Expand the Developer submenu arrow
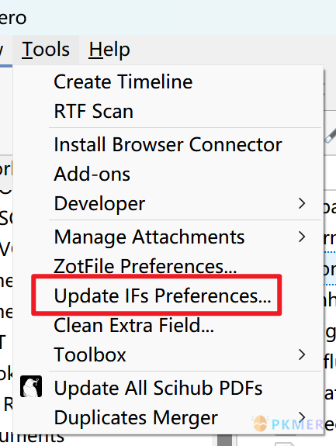This screenshot has width=336, height=446. 302,204
